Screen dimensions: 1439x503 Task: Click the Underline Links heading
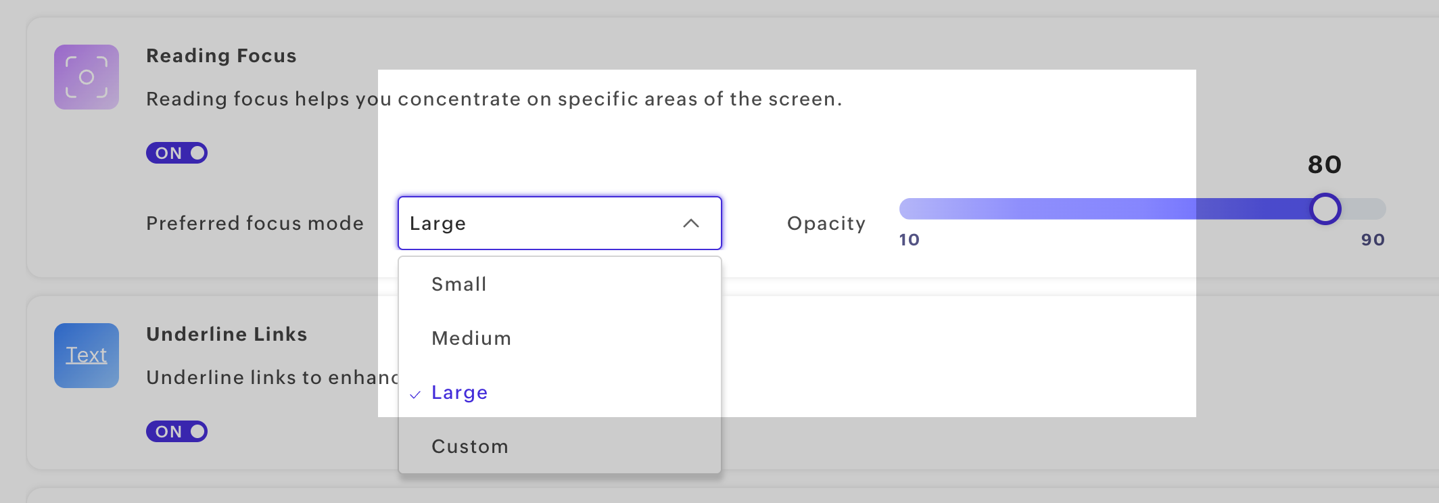227,334
